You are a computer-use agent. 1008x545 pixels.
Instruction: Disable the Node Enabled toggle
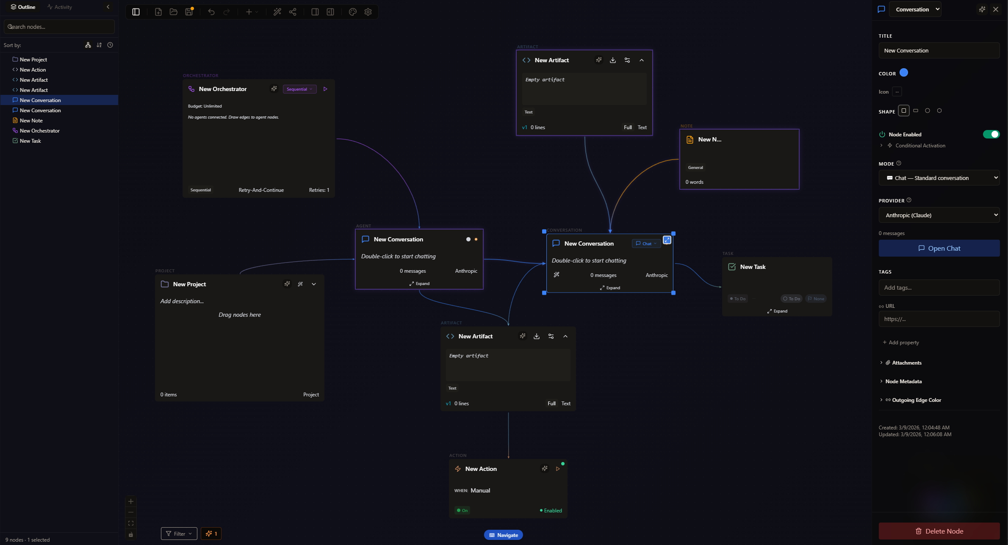pyautogui.click(x=991, y=134)
